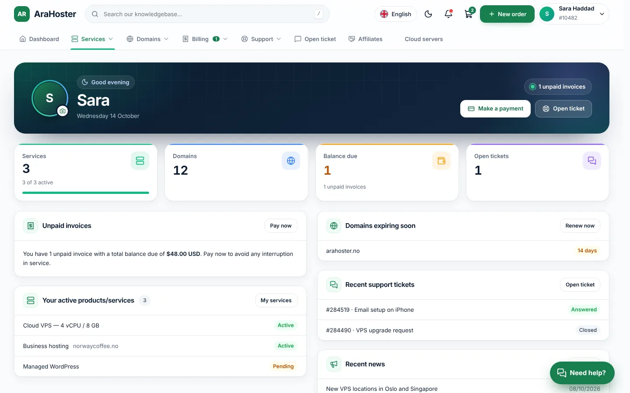This screenshot has height=393, width=630.
Task: Click the Domains card globe icon
Action: [291, 161]
